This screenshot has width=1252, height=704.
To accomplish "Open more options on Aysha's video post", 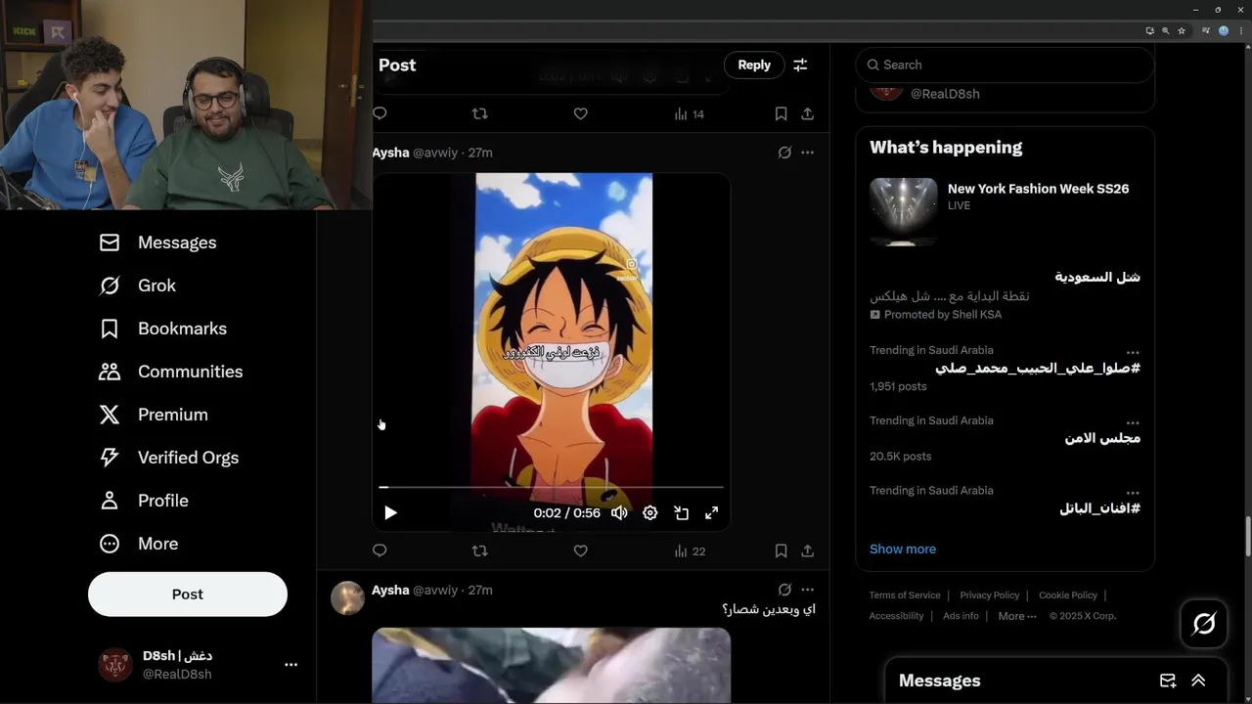I will tap(807, 153).
